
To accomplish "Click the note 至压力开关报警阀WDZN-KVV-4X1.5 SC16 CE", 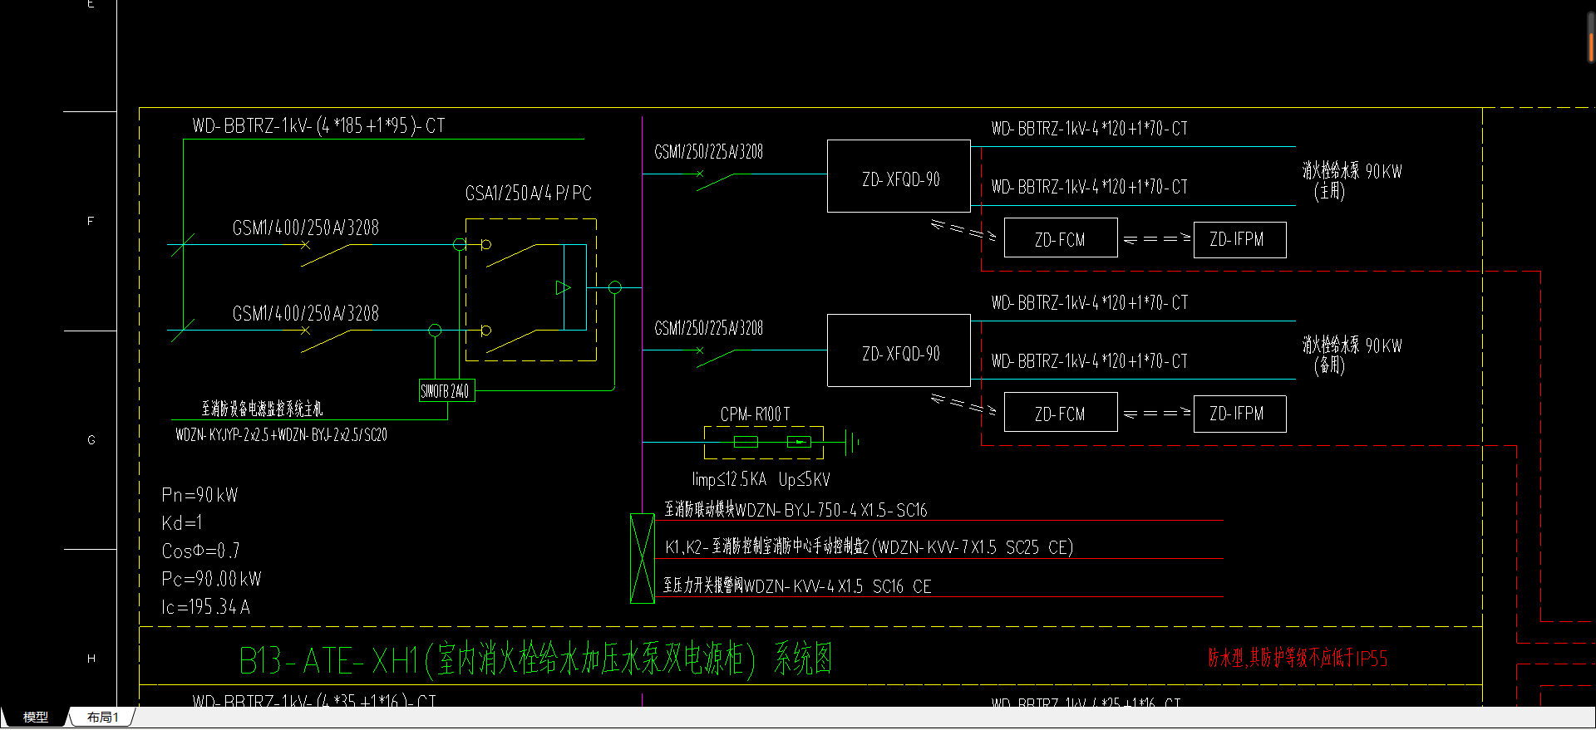I will [x=797, y=585].
